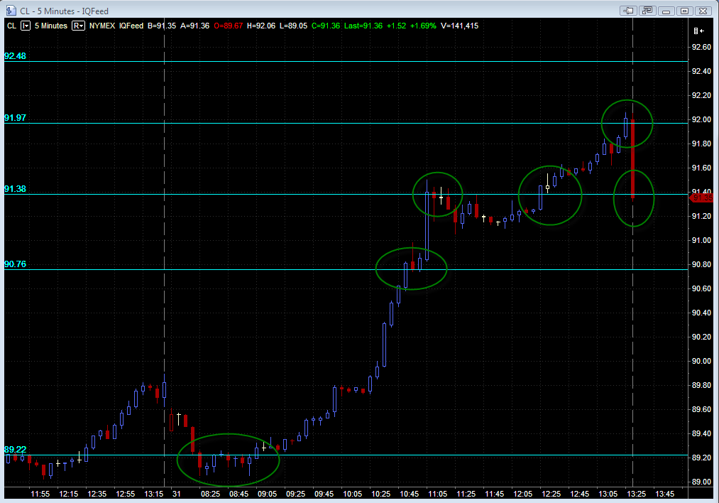Select the 90.76 horizontal level label

[15, 264]
